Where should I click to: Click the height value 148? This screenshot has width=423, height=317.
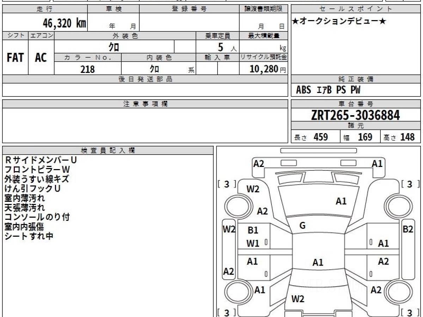(x=407, y=137)
